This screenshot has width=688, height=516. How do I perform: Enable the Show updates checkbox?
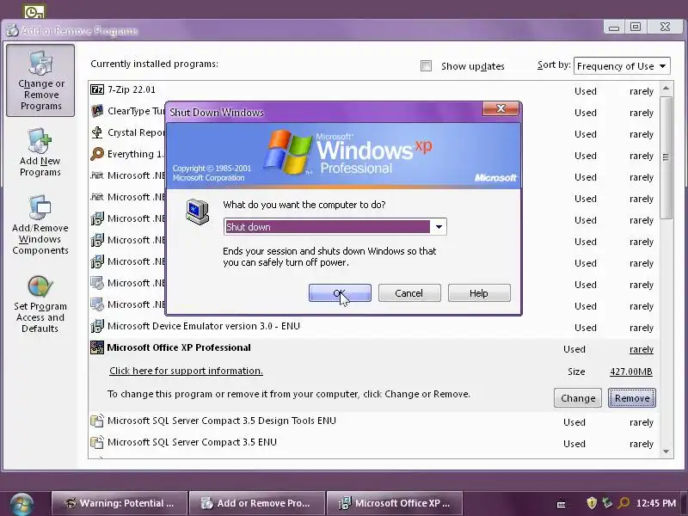pyautogui.click(x=426, y=66)
